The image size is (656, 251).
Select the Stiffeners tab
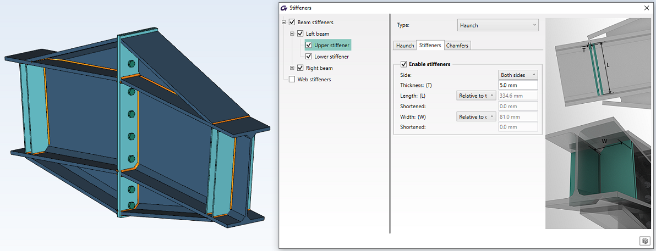tap(430, 45)
